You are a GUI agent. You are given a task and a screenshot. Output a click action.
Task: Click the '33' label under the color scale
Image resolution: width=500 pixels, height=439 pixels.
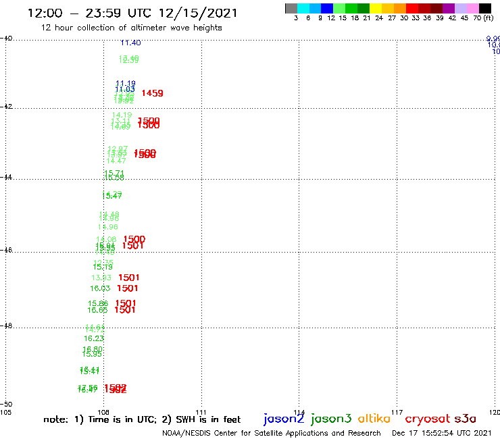tap(415, 18)
